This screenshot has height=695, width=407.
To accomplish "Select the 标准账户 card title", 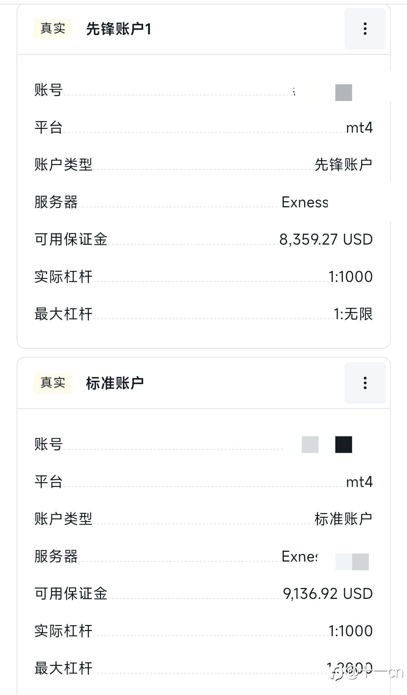I will point(115,383).
